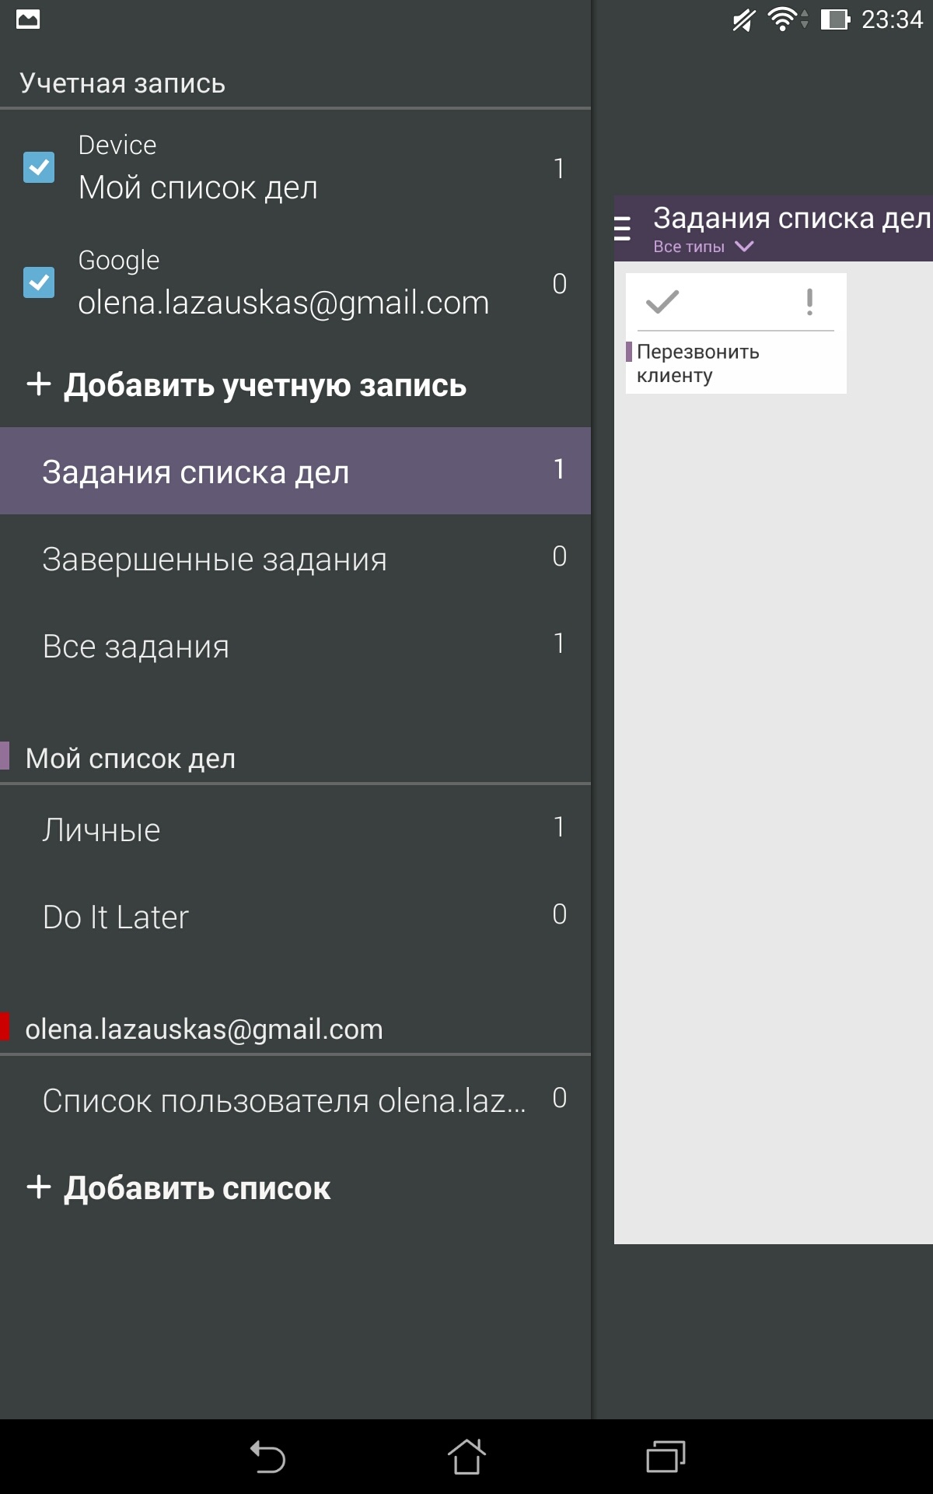Select "Задания списка дел" in drawer
Viewport: 933px width, 1494px height.
point(295,472)
